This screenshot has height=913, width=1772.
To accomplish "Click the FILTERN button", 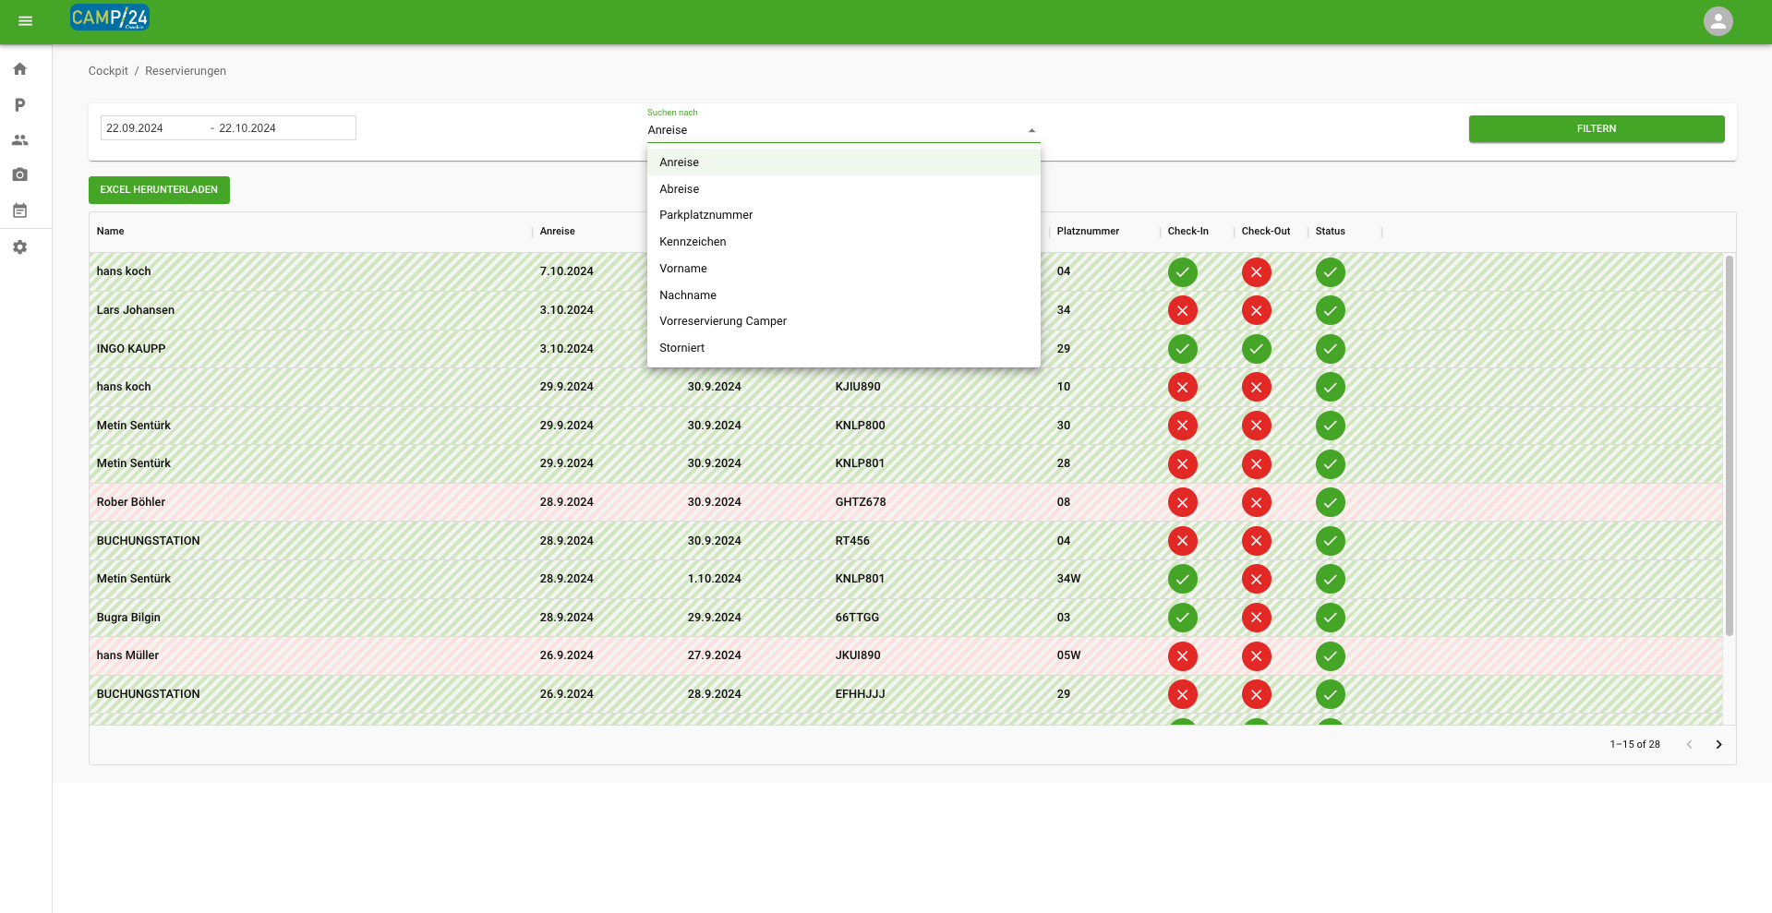I will point(1596,129).
